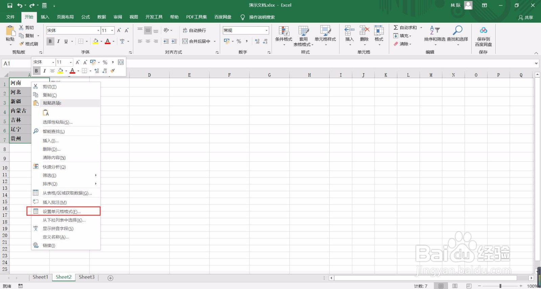The image size is (541, 289).
Task: Toggle middle vertical alignment in ribbon
Action: [148, 30]
